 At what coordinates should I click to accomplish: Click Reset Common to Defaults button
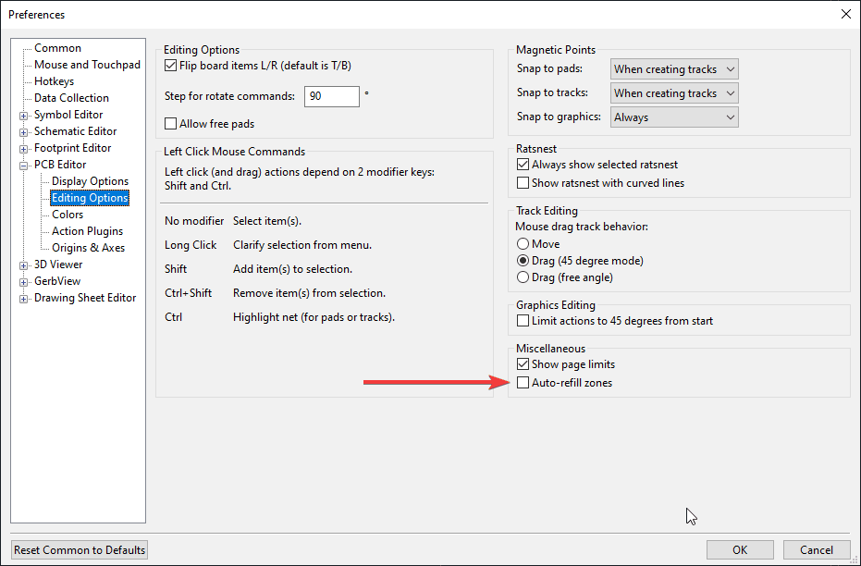tap(80, 550)
